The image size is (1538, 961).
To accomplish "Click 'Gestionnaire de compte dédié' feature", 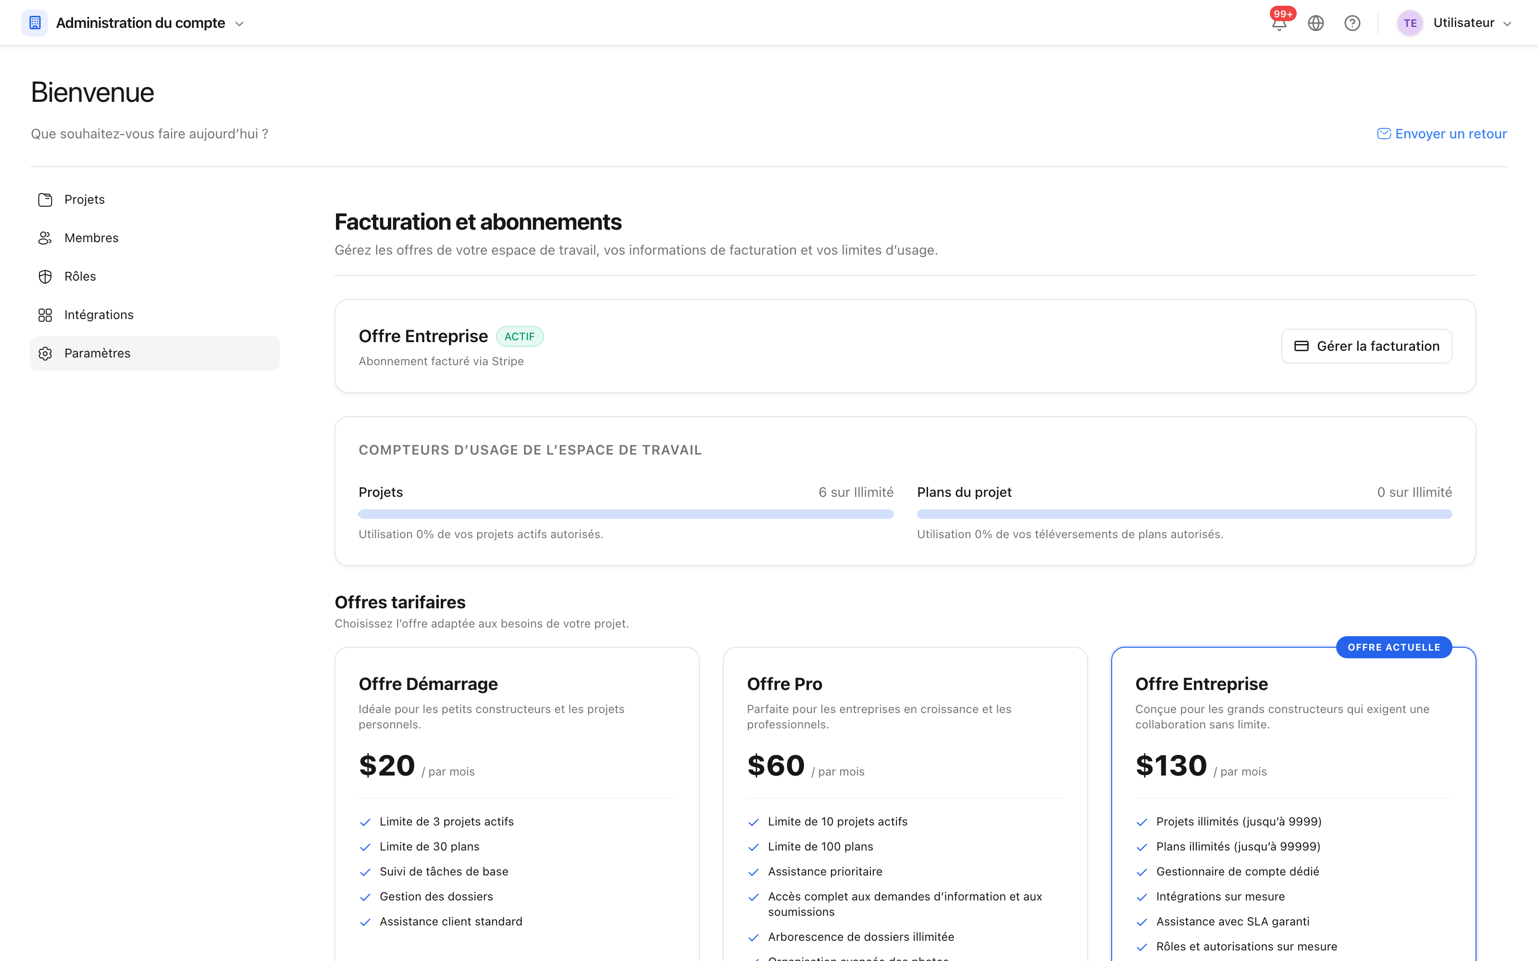I will tap(1238, 871).
